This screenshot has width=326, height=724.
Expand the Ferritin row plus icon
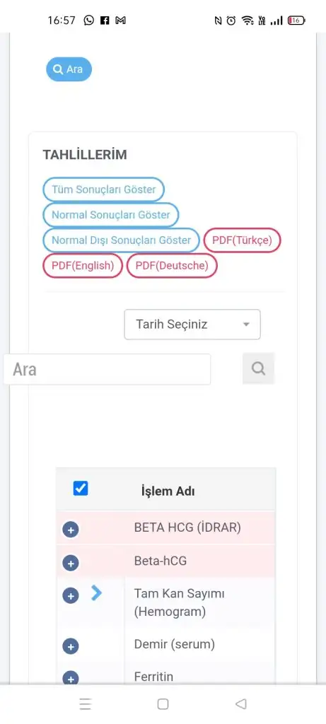(71, 679)
